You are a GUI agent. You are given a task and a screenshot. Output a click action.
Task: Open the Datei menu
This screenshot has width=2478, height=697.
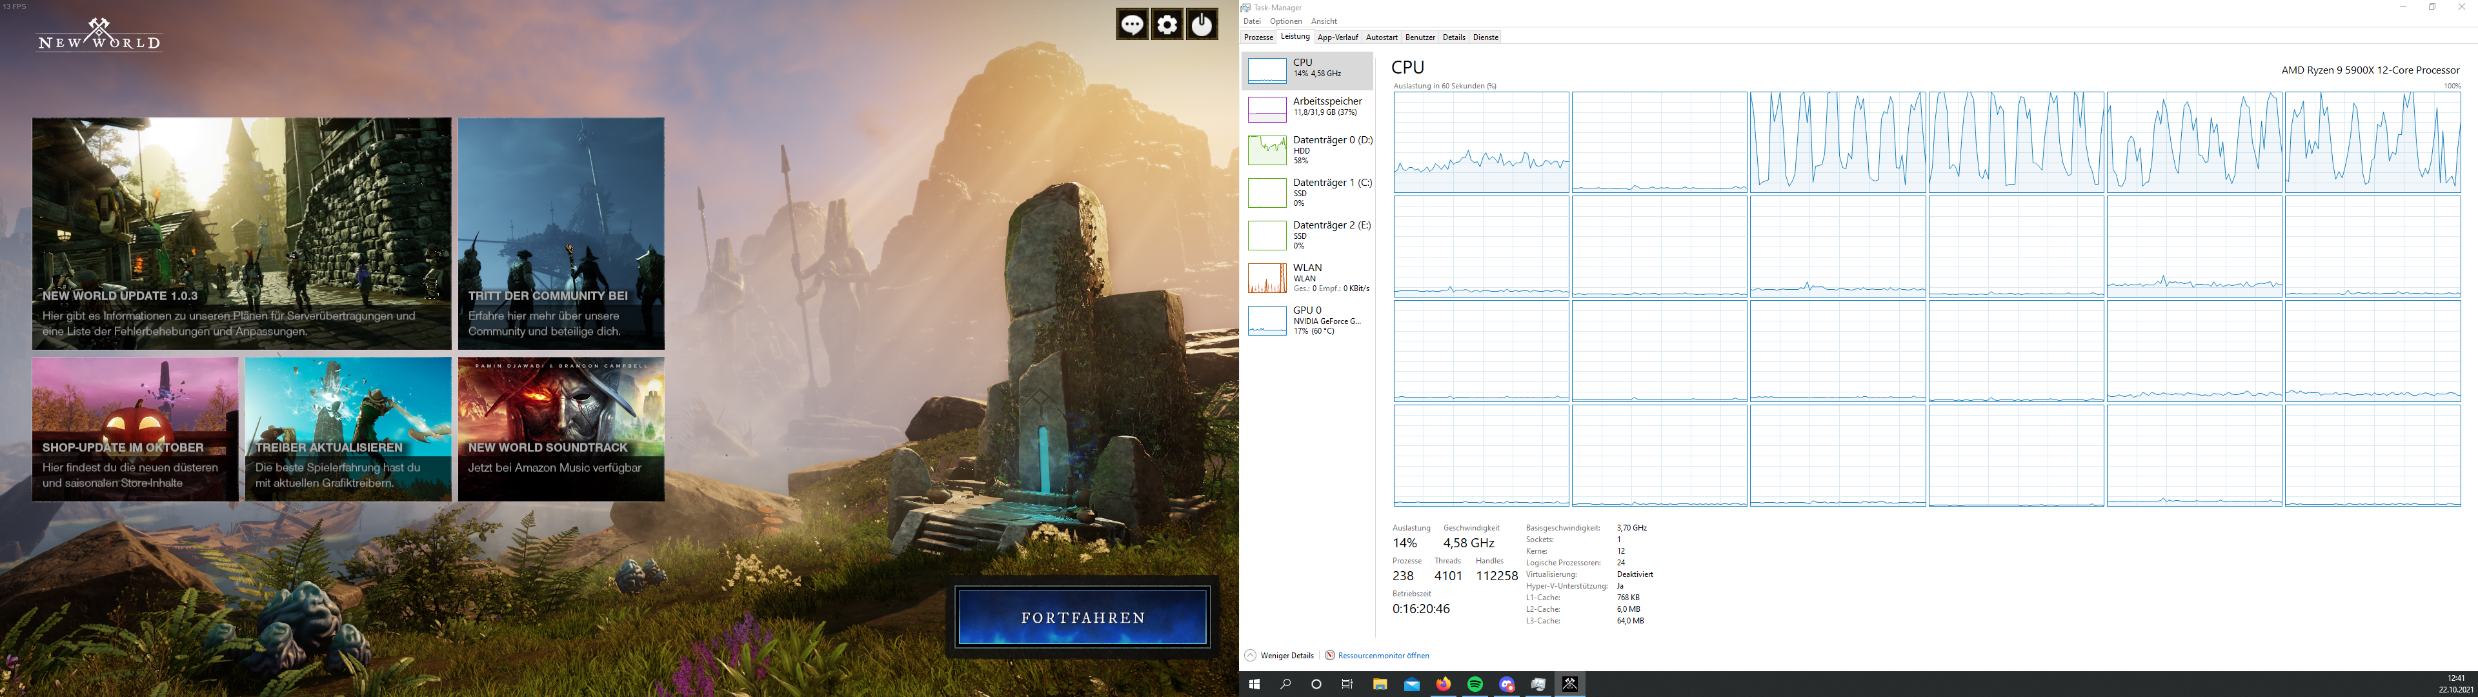click(1251, 21)
